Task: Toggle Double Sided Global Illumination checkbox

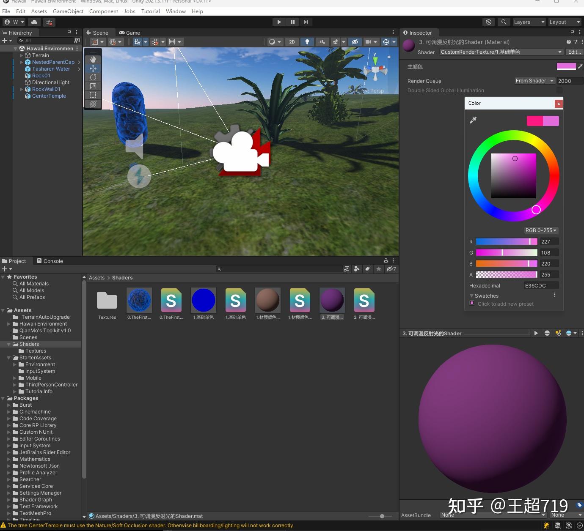Action: (x=559, y=90)
